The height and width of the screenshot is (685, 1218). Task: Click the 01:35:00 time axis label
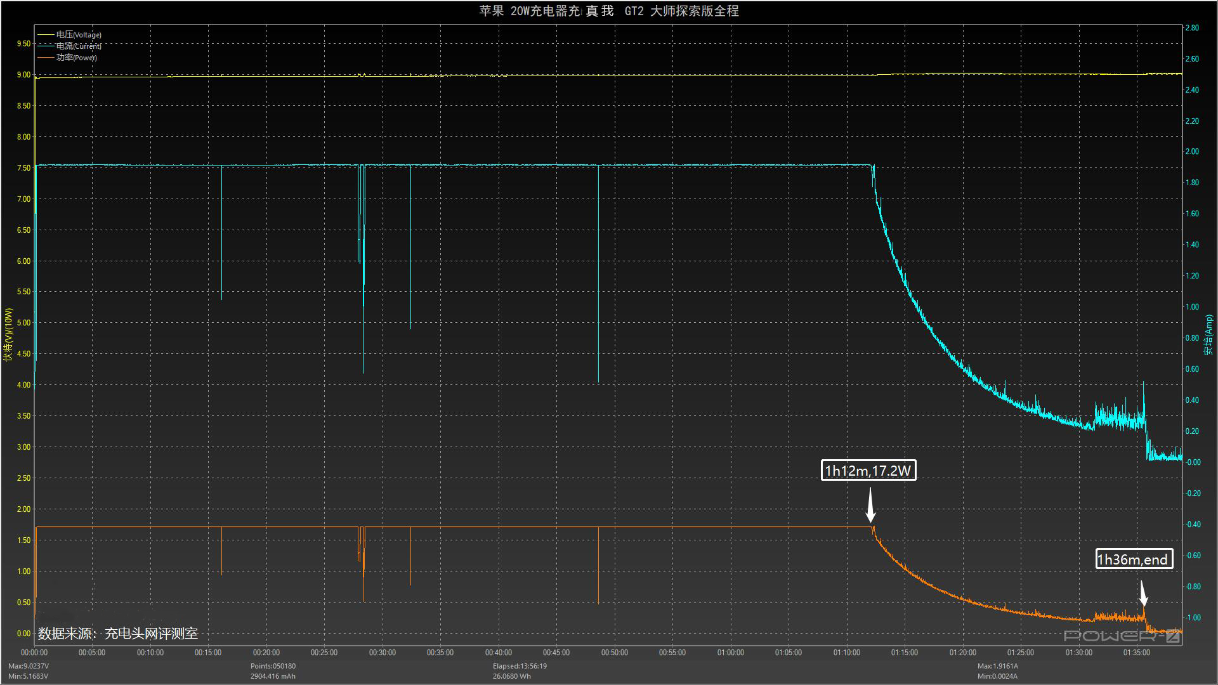click(1137, 653)
